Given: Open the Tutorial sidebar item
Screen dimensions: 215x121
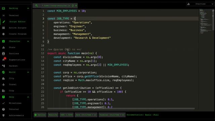Looking at the screenshot, I should click(14, 109).
